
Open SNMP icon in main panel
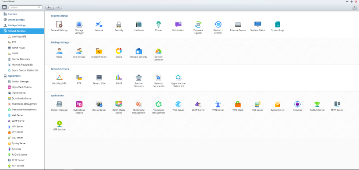[x=119, y=78]
